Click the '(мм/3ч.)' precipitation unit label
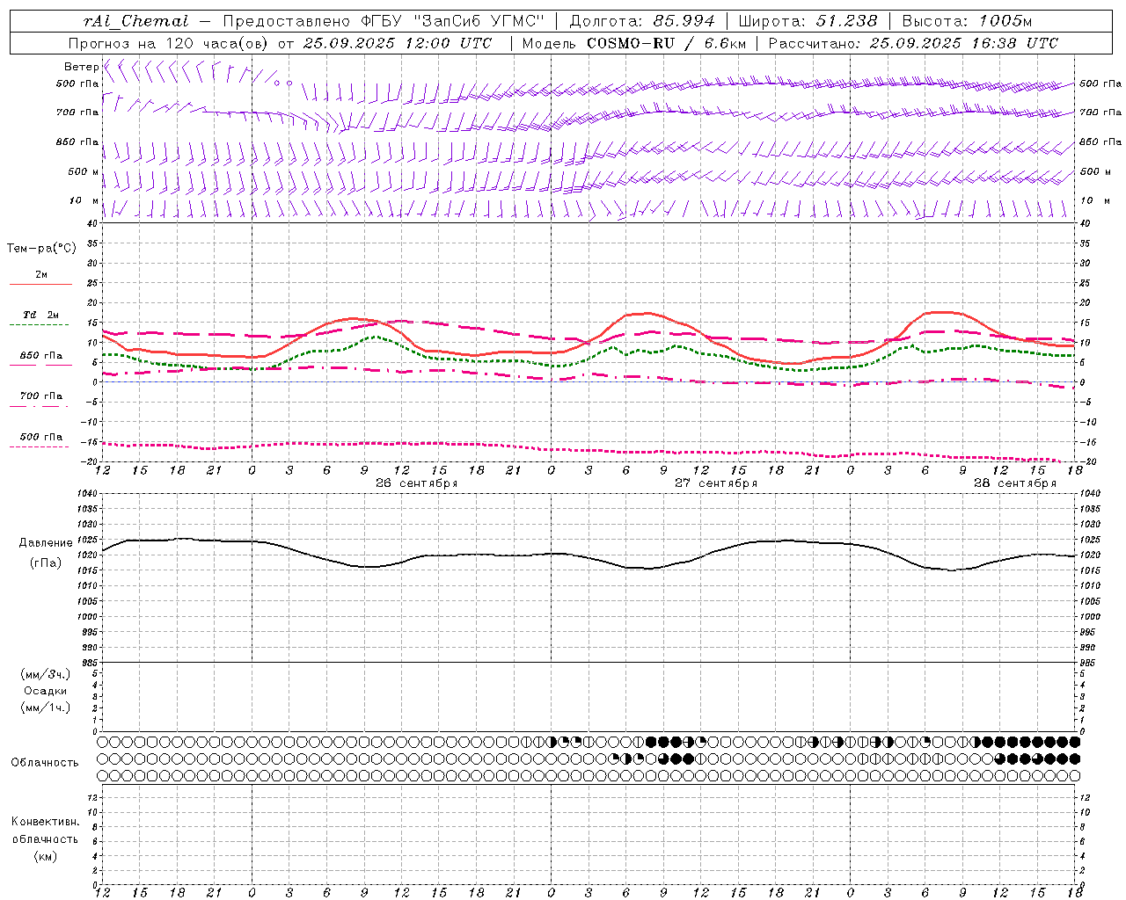 coord(46,674)
